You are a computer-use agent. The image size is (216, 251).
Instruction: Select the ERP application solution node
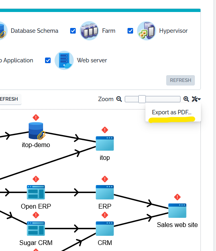[105, 192]
